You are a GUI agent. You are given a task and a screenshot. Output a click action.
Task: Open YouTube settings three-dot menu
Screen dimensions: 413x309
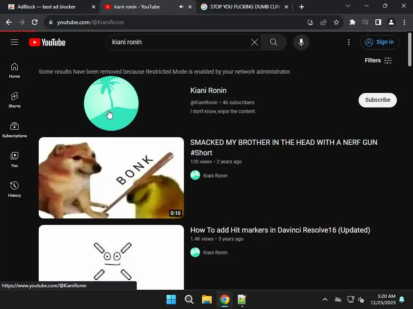(349, 42)
